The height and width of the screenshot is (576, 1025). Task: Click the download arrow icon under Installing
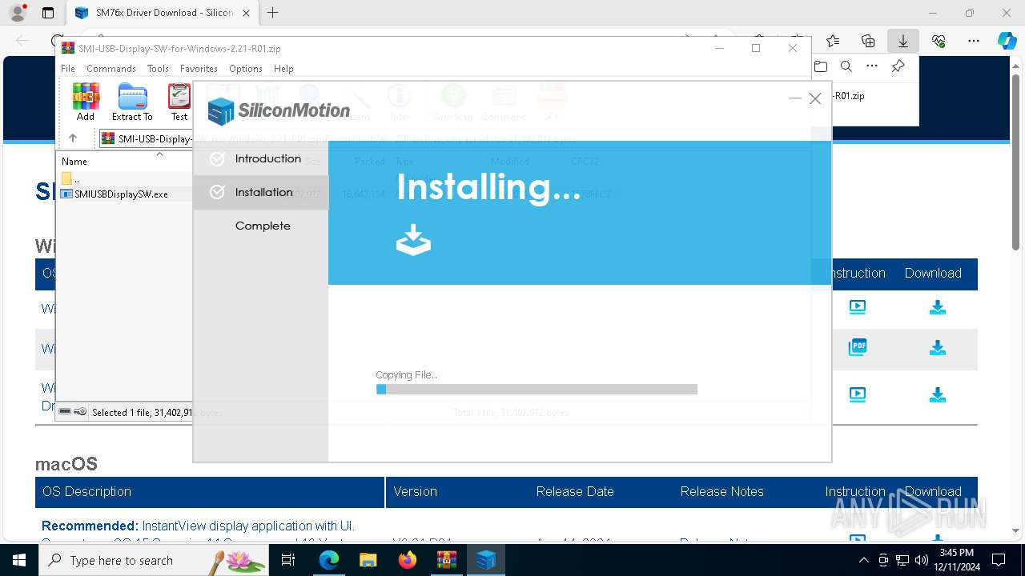[x=414, y=239]
